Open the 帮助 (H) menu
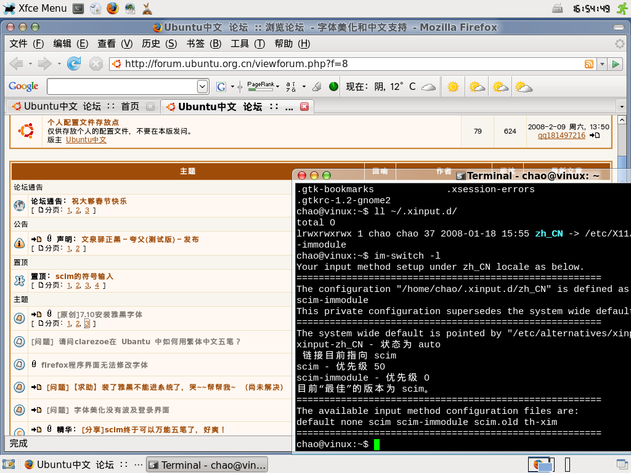 pos(293,44)
